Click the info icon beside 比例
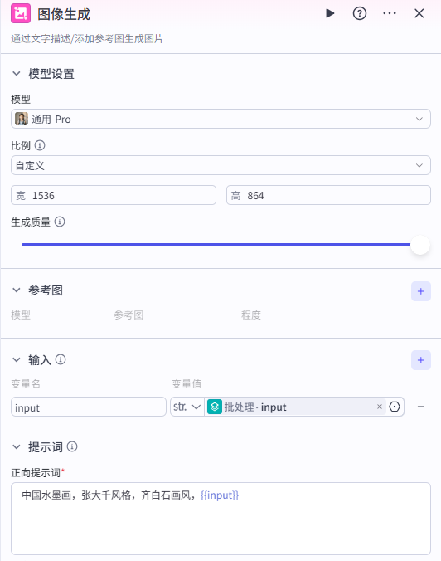441x561 pixels. point(40,145)
